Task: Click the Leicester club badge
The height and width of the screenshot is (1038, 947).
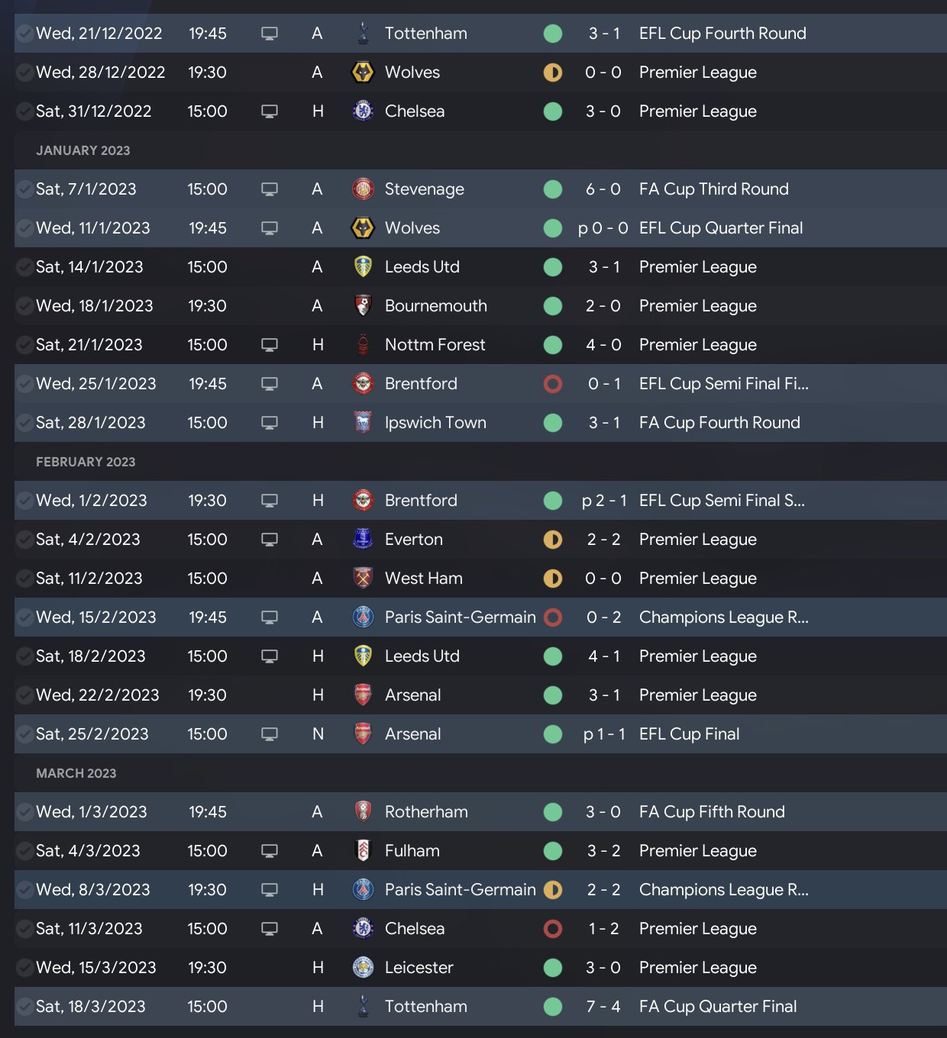Action: point(363,968)
